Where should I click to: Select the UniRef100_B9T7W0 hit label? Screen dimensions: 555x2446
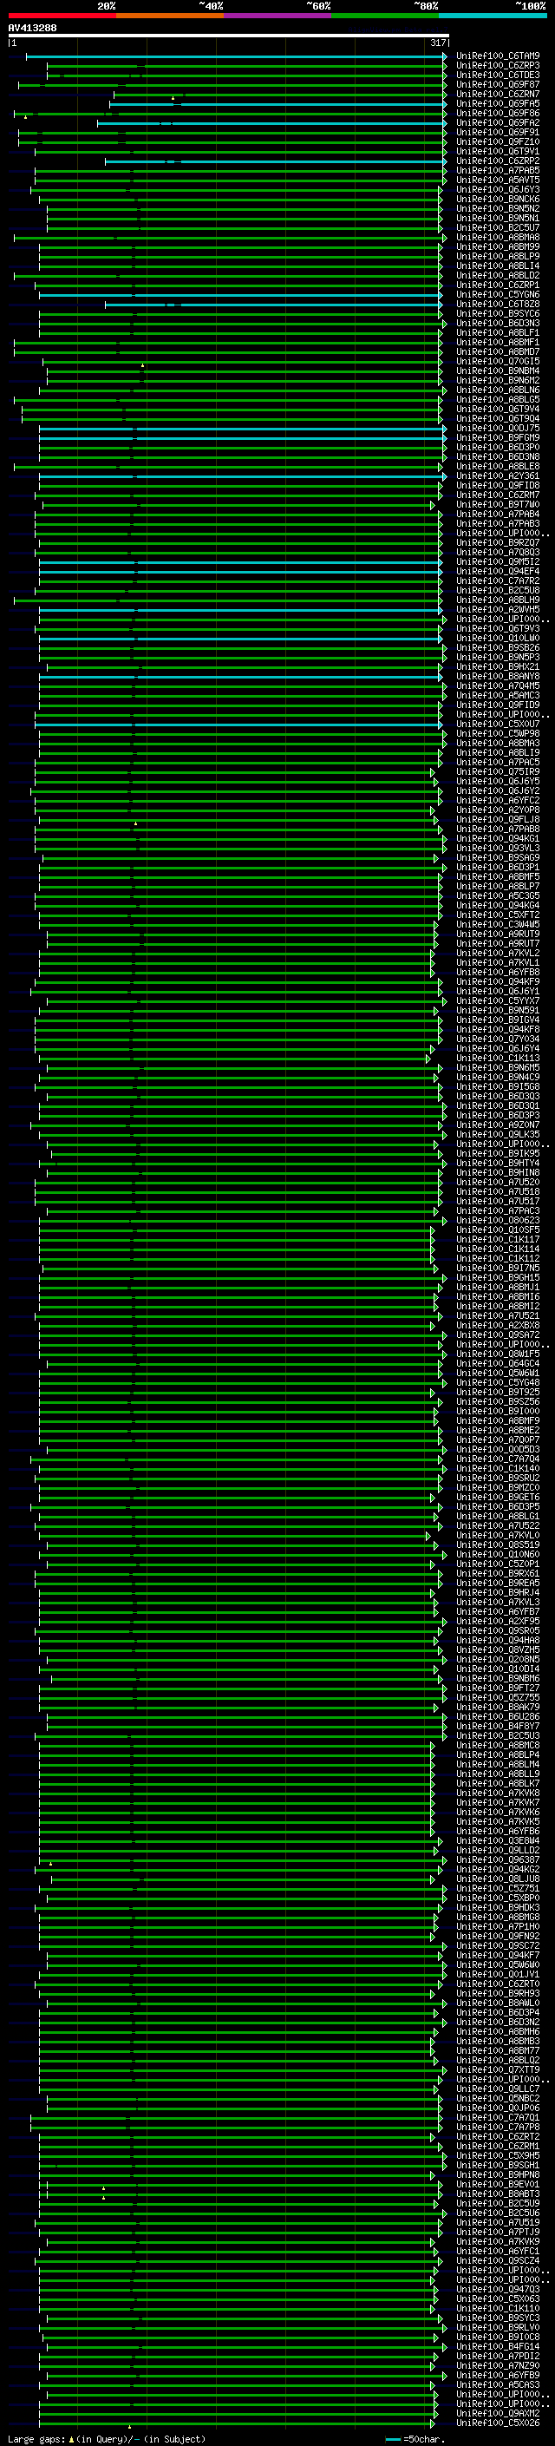(498, 504)
